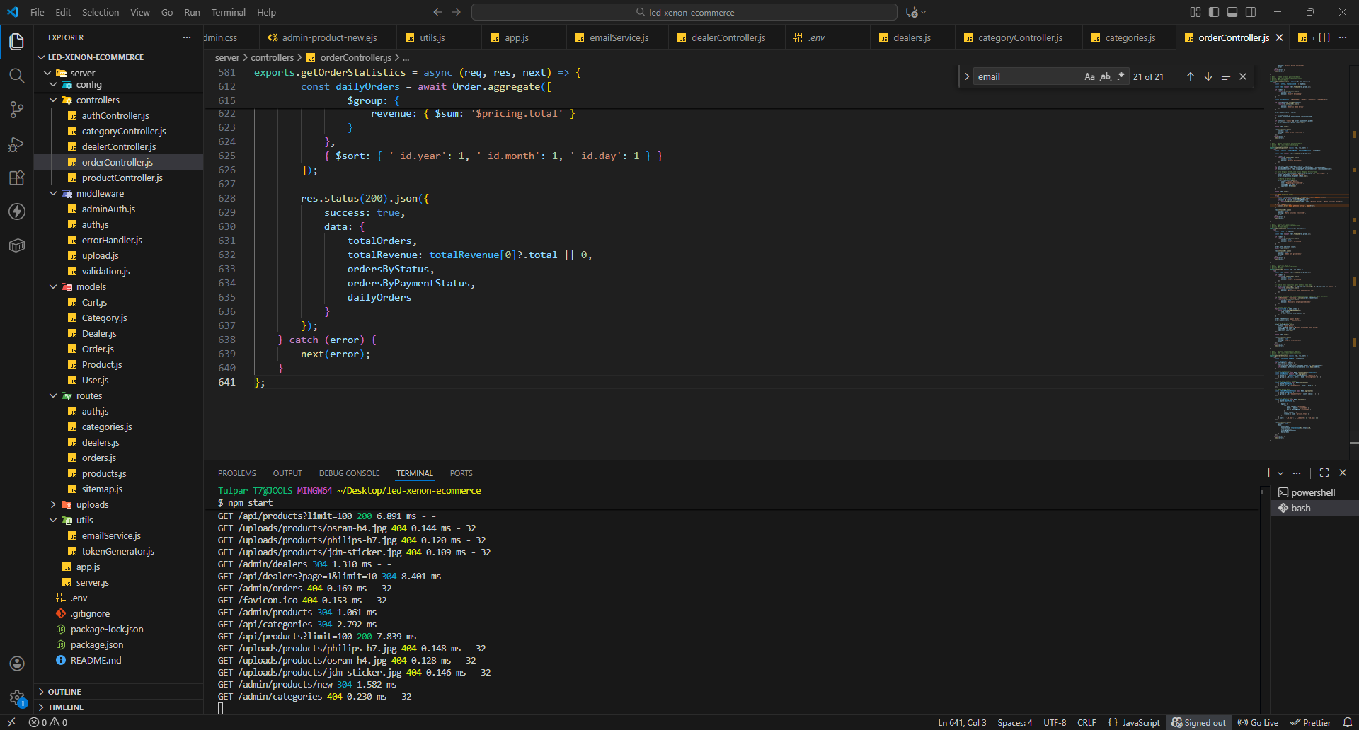Viewport: 1359px width, 730px height.
Task: Go to previous find match arrow
Action: [1191, 76]
